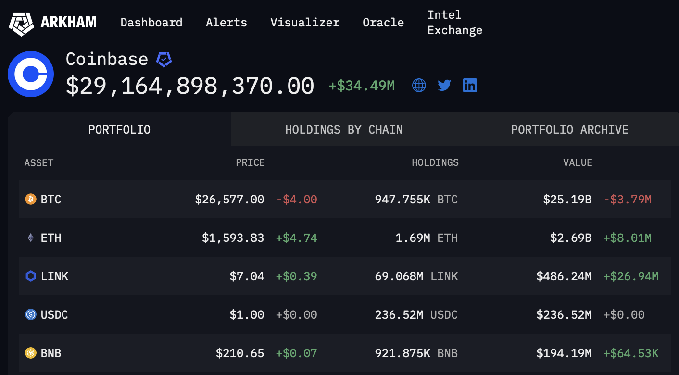Select the Portfolio tab

(119, 130)
